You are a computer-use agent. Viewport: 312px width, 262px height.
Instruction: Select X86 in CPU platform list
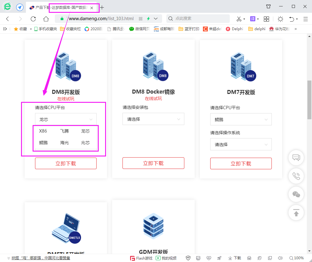point(43,131)
